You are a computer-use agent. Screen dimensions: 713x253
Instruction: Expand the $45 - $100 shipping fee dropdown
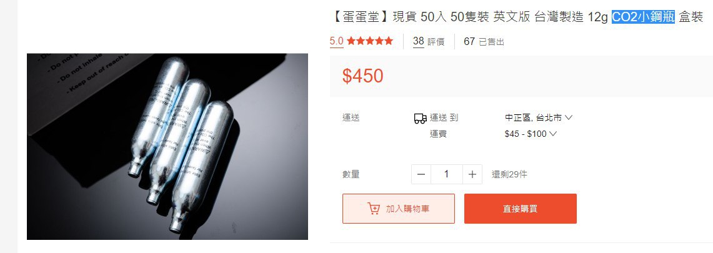pyautogui.click(x=531, y=134)
